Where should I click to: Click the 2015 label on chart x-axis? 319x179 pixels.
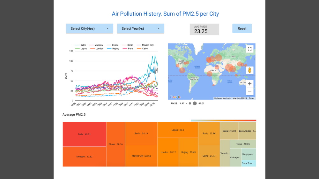152,105
